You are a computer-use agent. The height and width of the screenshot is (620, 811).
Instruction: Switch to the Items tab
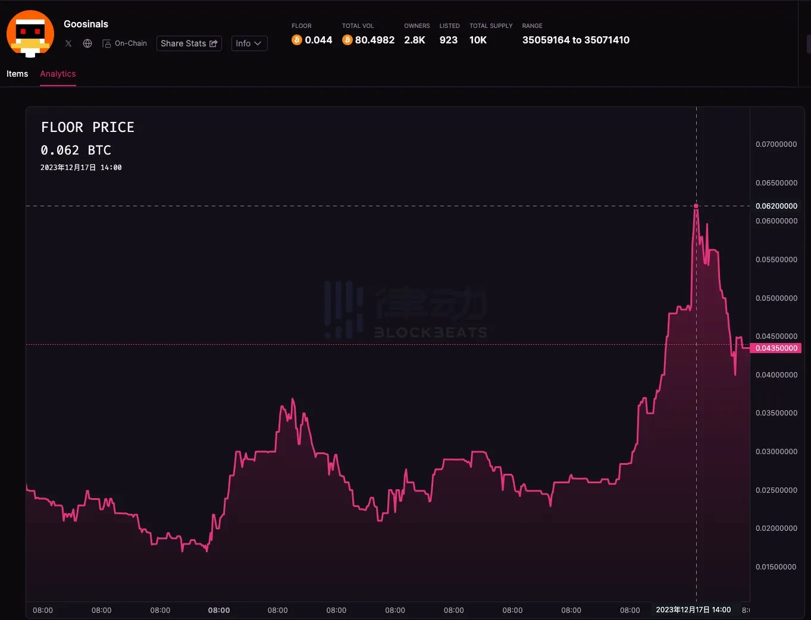click(17, 74)
